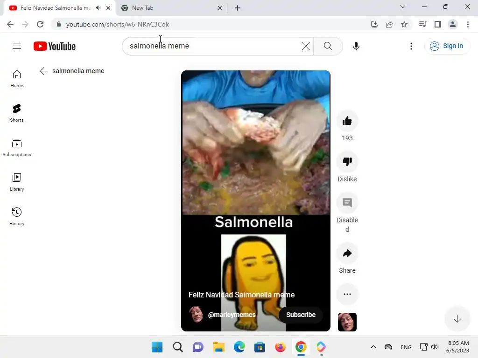Open taskbar Search
This screenshot has width=478, height=358.
pyautogui.click(x=177, y=347)
